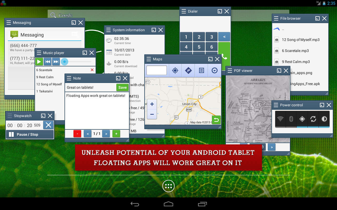Open the File browser hamburger menu

276,18
